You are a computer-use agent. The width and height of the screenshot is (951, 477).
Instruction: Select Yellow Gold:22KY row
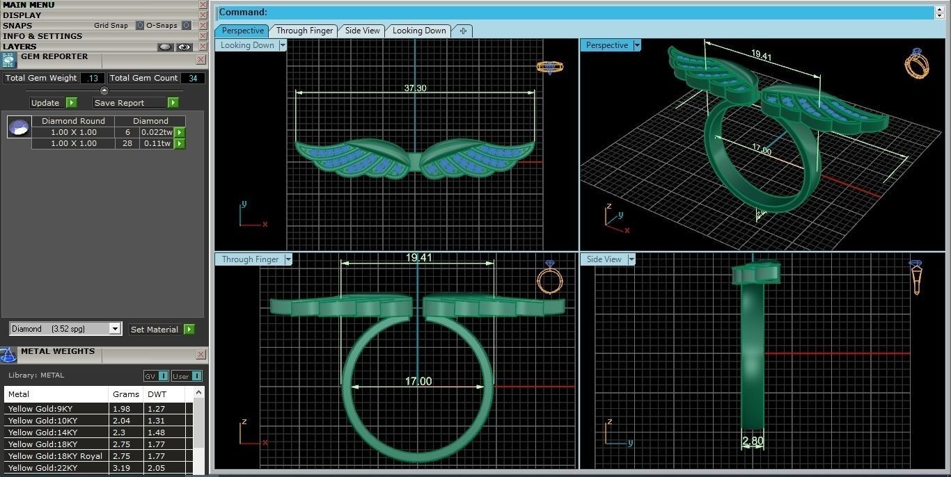[x=98, y=468]
